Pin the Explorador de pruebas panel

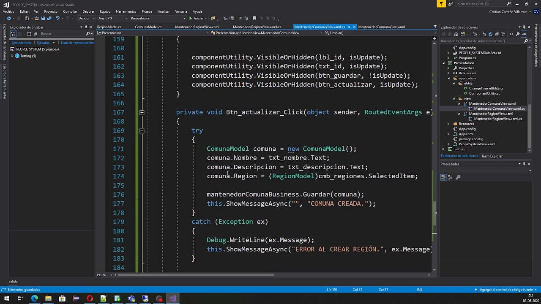(86, 27)
